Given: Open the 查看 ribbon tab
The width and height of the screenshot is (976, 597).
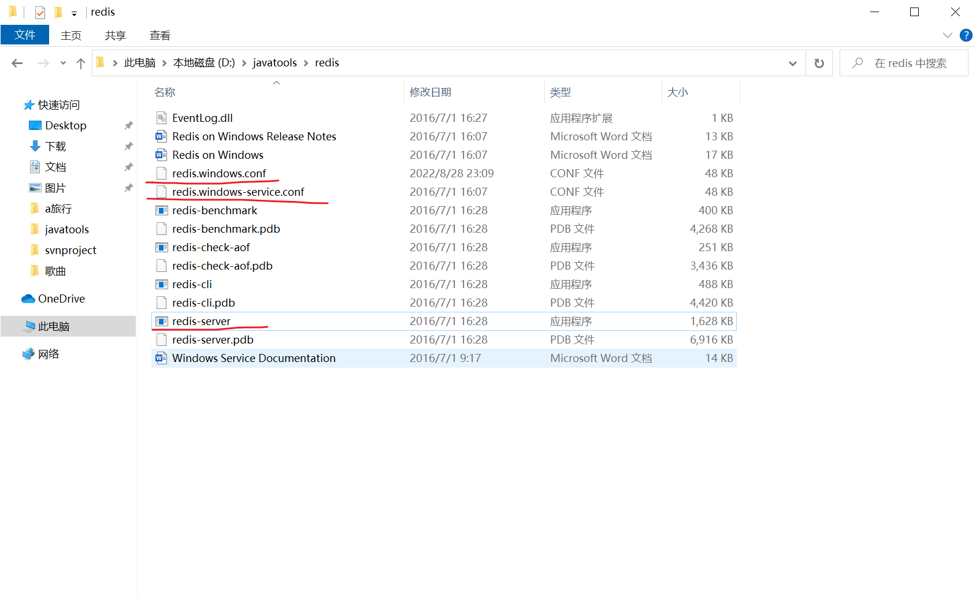Looking at the screenshot, I should coord(160,35).
